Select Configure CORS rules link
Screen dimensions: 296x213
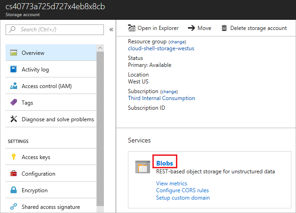click(182, 190)
